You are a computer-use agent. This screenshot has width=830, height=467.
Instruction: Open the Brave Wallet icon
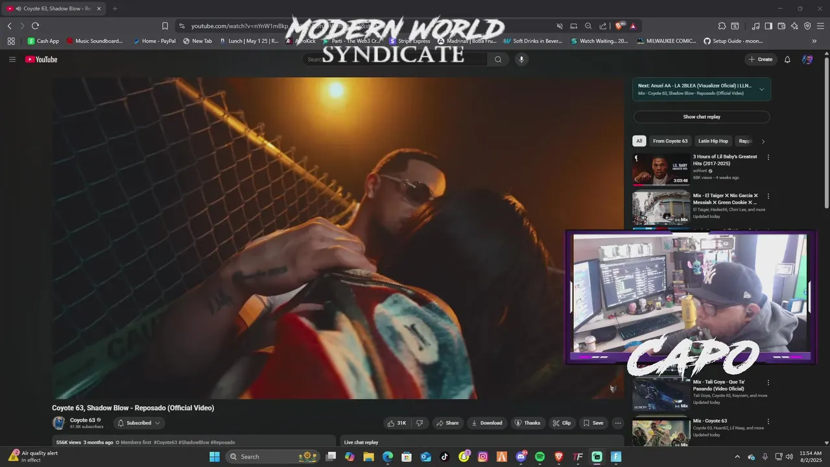coord(781,26)
